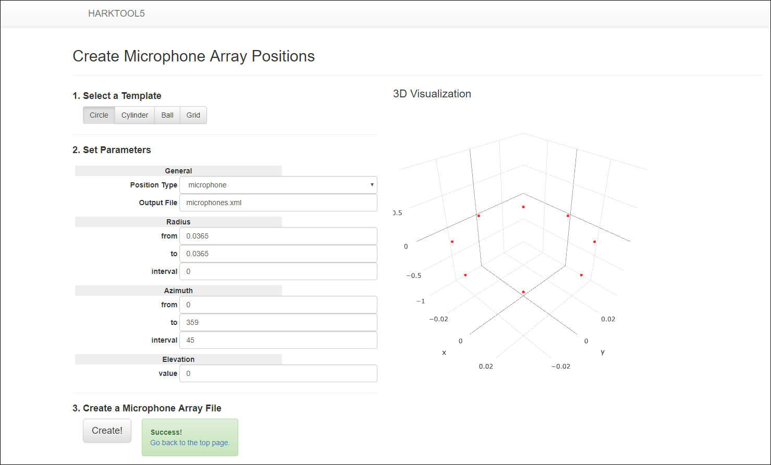
Task: Click the HARKTOOL5 brand link
Action: tap(116, 14)
